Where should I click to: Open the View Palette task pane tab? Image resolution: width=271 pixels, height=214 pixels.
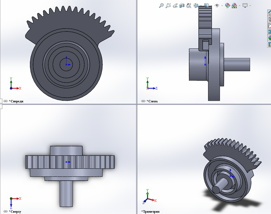(x=269, y=32)
